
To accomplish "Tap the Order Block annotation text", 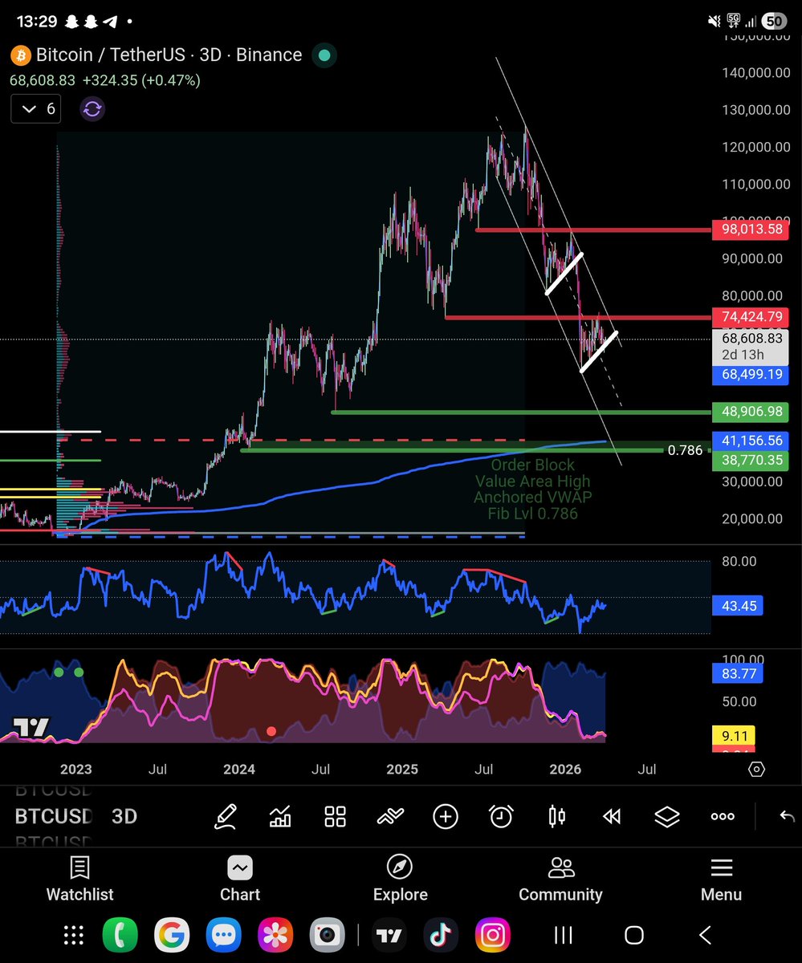I will [533, 465].
